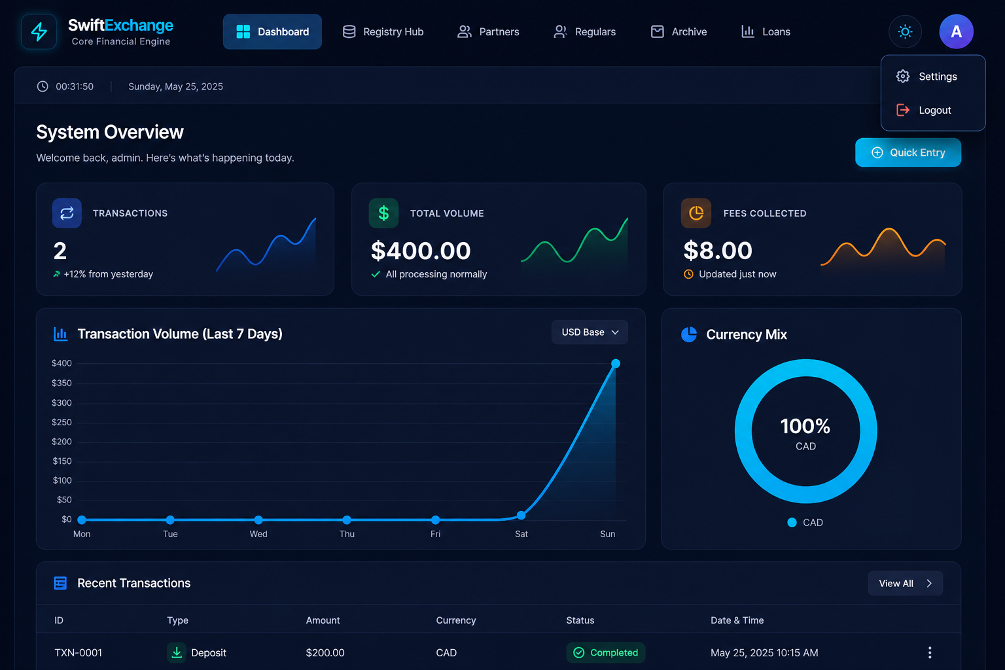Click the Completed status badge
This screenshot has height=670, width=1005.
click(x=606, y=652)
